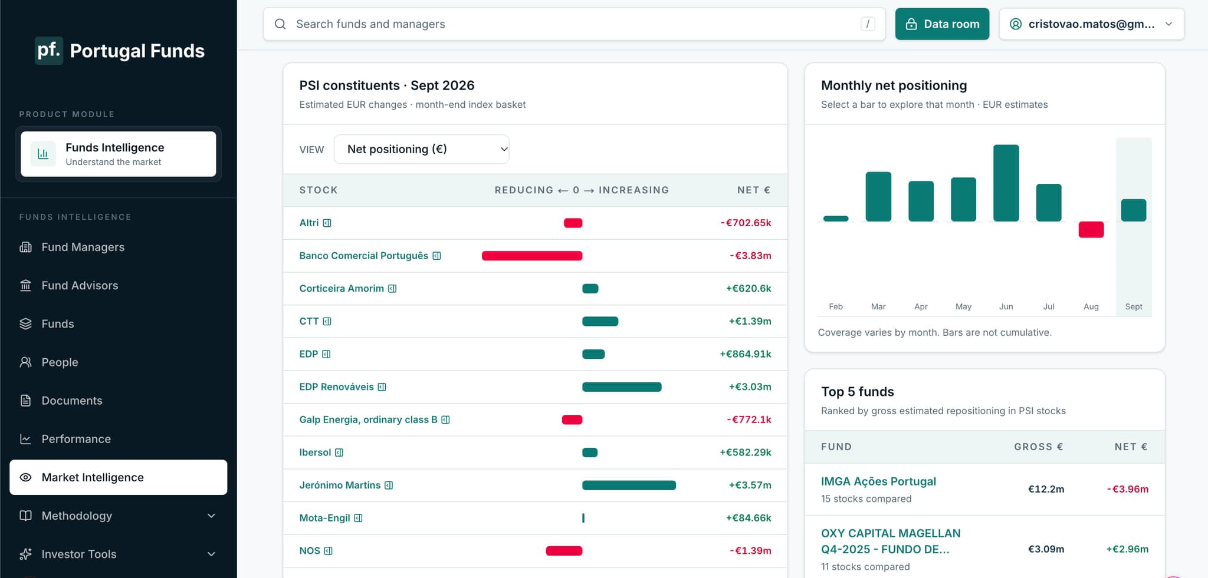
Task: Open side panel icon next to Altri
Action: tap(327, 223)
